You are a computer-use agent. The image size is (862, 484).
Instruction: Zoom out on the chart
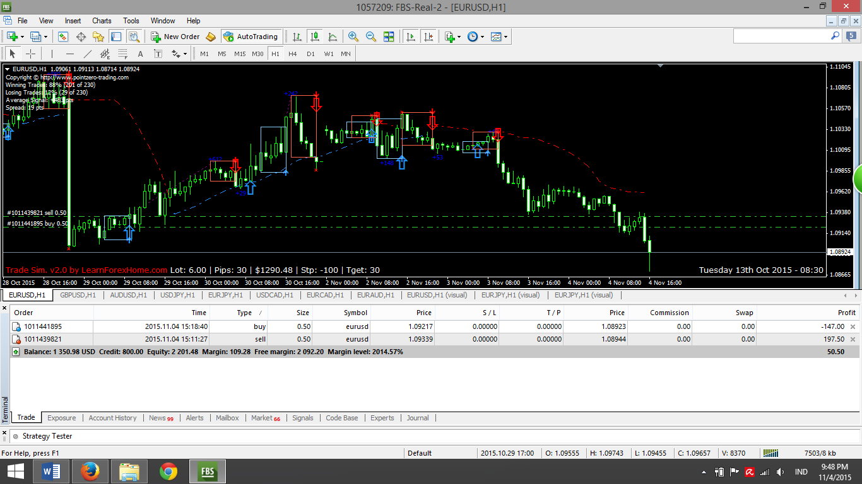(x=371, y=37)
